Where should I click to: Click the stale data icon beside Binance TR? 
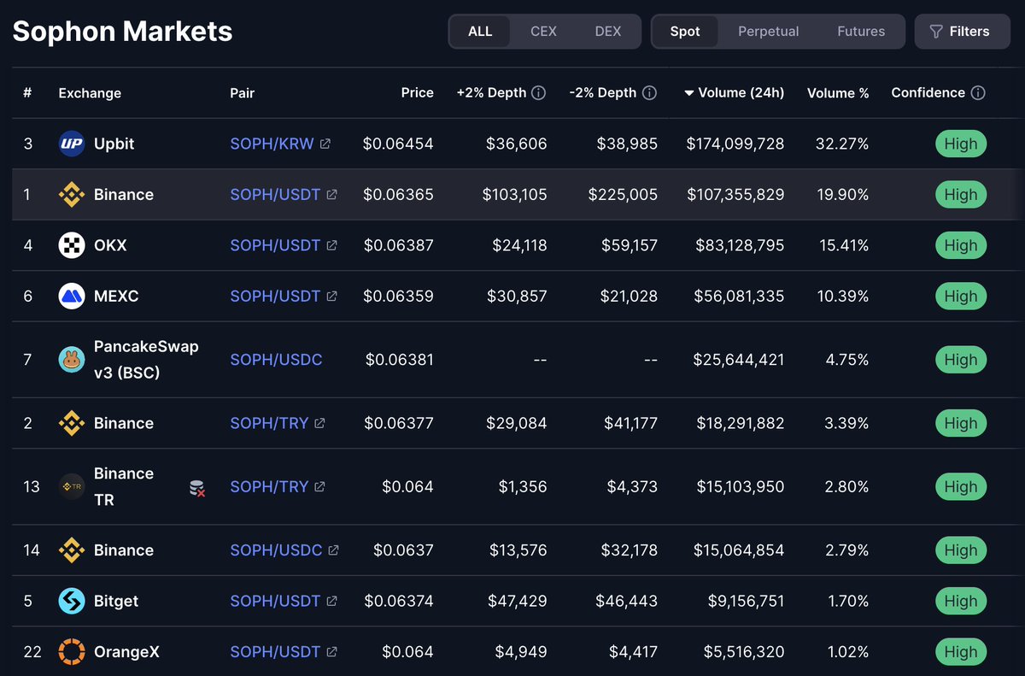196,486
